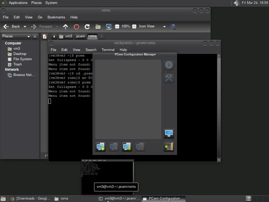Viewport: 269px width, 202px height.
Task: Click the .pcem path bar button
Action: (80, 36)
